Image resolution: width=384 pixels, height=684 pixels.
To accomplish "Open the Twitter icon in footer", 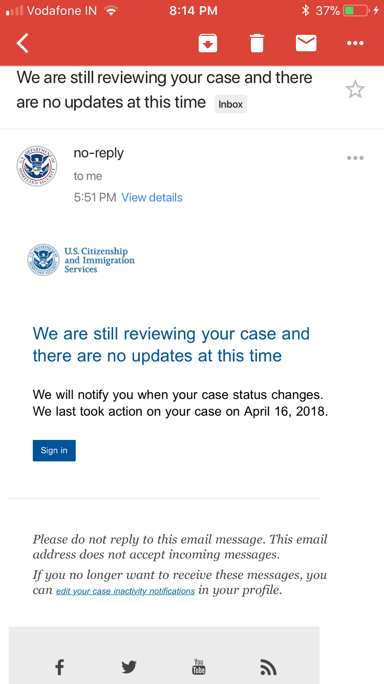I will (x=129, y=667).
